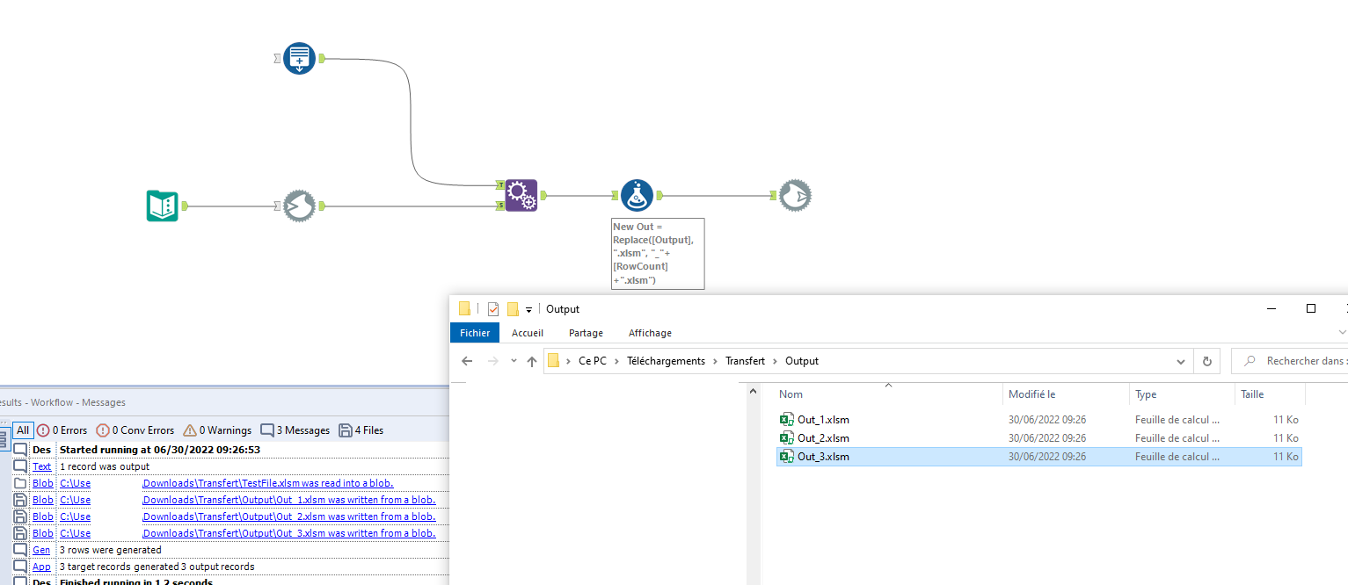Open the address bar history dropdown
The height and width of the screenshot is (585, 1348).
[x=1180, y=361]
